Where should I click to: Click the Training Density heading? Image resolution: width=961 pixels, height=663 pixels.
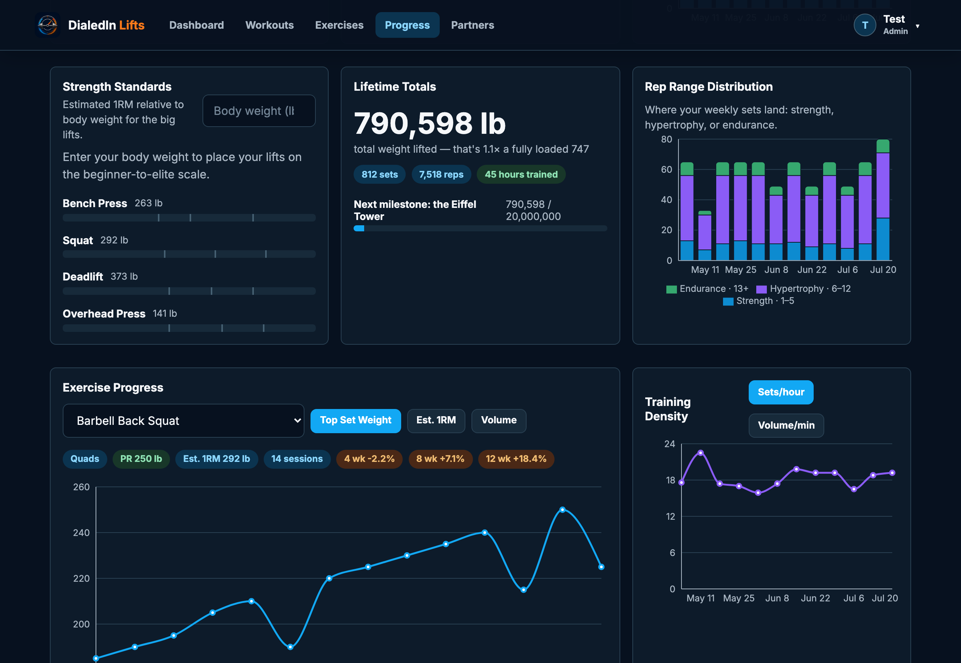coord(667,409)
